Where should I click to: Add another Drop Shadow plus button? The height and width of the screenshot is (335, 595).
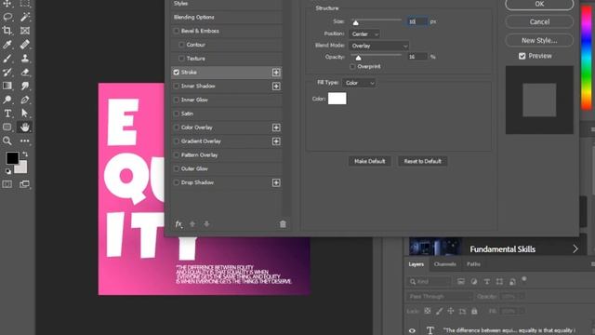276,182
